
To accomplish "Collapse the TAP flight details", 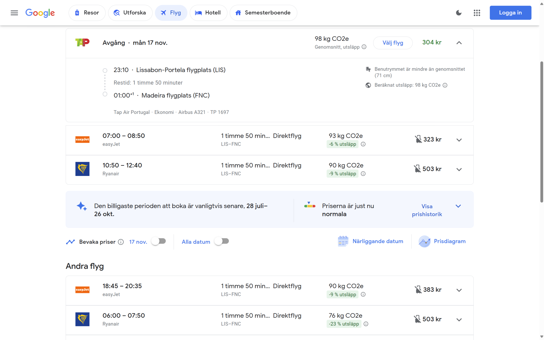I will (x=459, y=43).
